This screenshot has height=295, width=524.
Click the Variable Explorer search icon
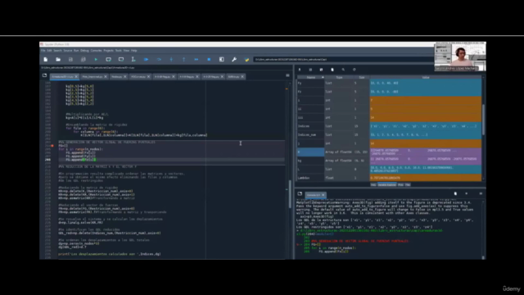pos(343,70)
